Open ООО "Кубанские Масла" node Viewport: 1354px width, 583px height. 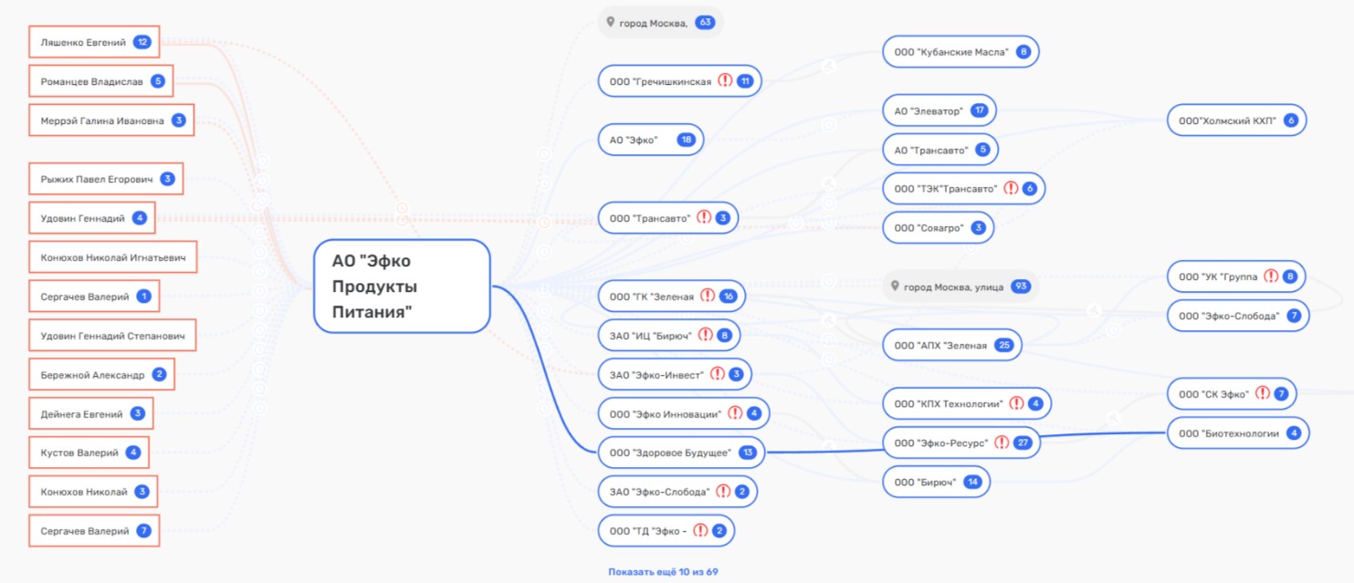pyautogui.click(x=961, y=52)
